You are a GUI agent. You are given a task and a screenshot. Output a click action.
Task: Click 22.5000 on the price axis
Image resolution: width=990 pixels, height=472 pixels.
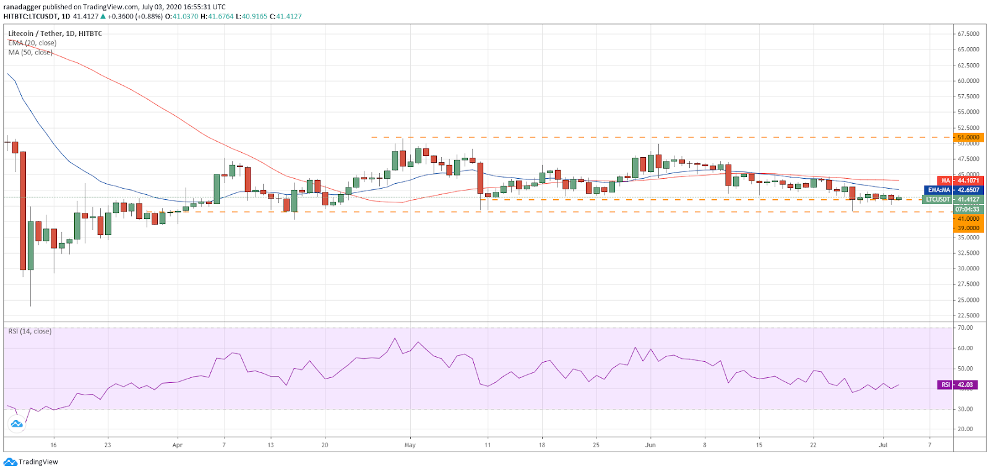968,315
